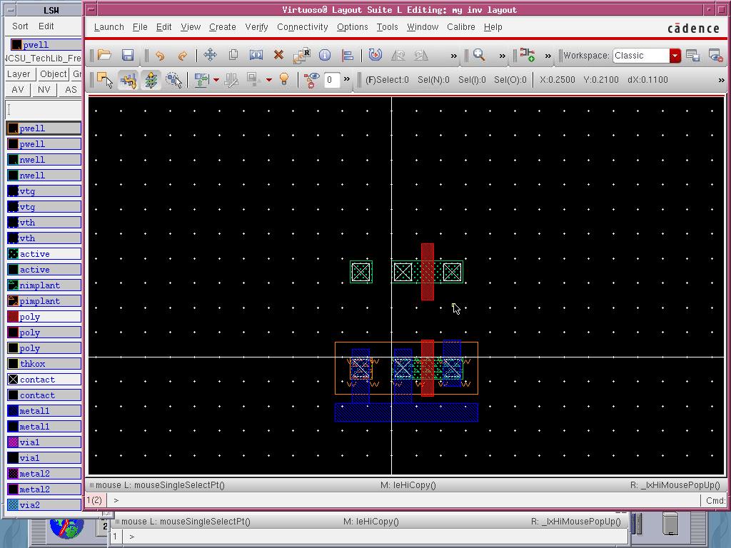The height and width of the screenshot is (548, 731).
Task: Click the Layer button in LSW
Action: (19, 74)
